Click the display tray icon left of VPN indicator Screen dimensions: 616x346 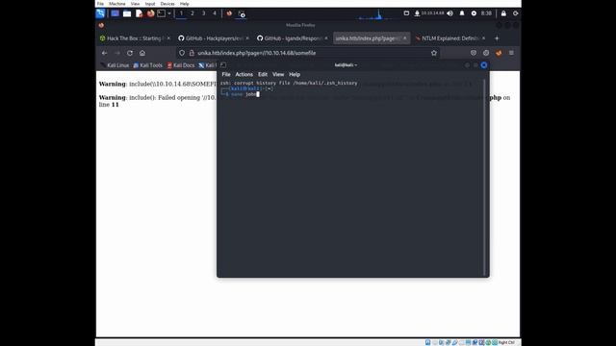406,13
